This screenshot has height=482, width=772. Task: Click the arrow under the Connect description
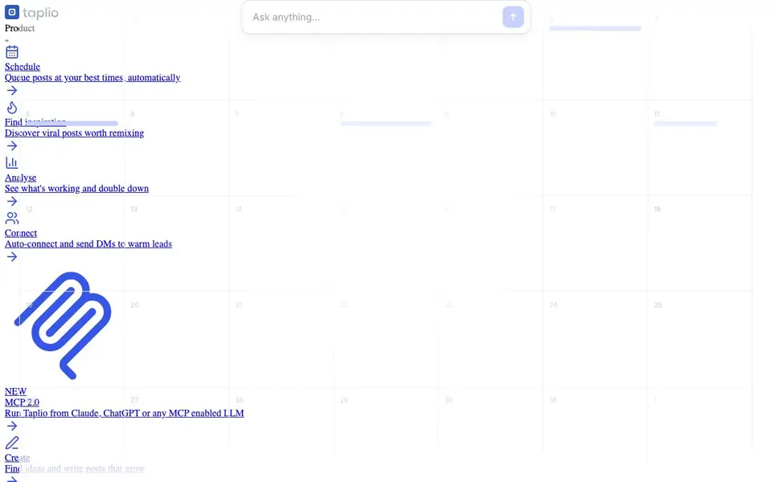coord(12,257)
